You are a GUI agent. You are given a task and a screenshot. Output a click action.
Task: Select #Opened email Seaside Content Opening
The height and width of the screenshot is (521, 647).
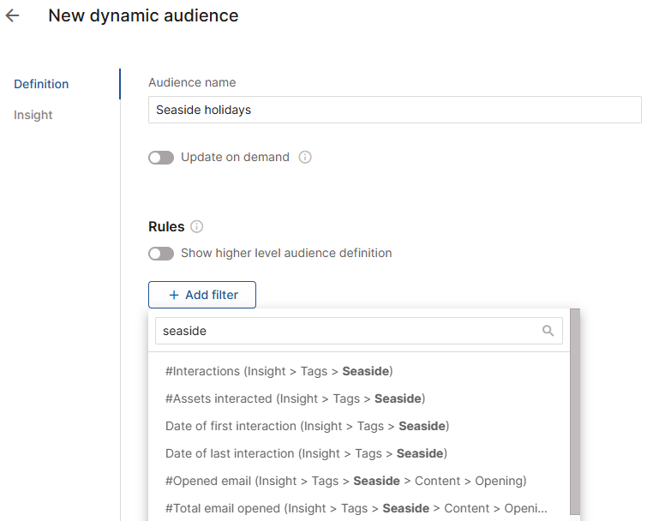coord(346,481)
